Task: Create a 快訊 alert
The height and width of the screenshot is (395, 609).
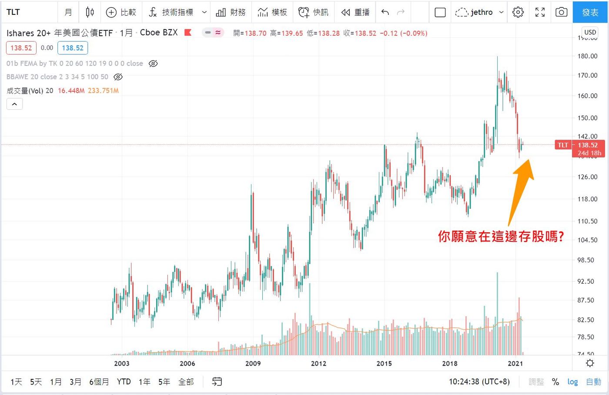Action: [314, 12]
